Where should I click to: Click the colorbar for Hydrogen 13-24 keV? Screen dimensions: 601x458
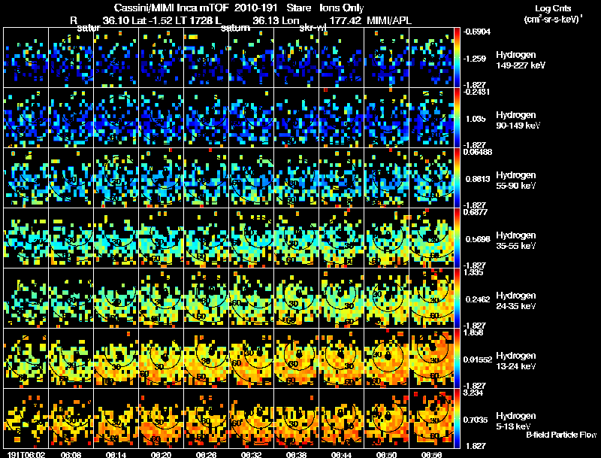(457, 358)
